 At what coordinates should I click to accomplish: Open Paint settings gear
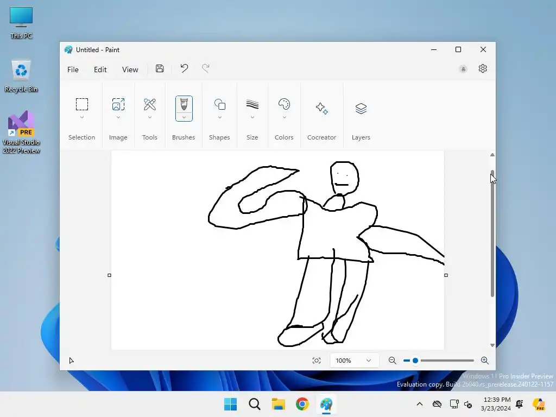[483, 68]
